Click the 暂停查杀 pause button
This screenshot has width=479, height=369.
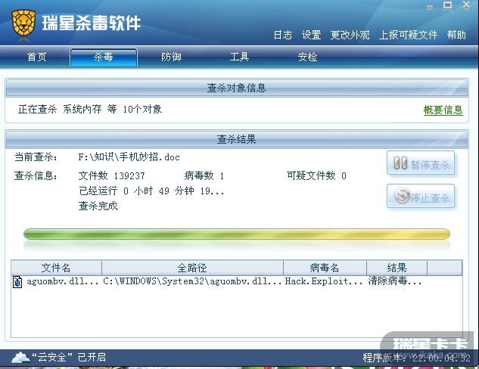coord(421,163)
